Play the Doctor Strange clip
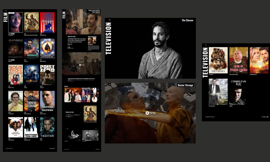 (x=150, y=113)
